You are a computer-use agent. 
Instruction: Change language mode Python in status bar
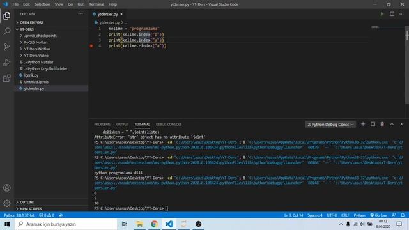point(359,215)
